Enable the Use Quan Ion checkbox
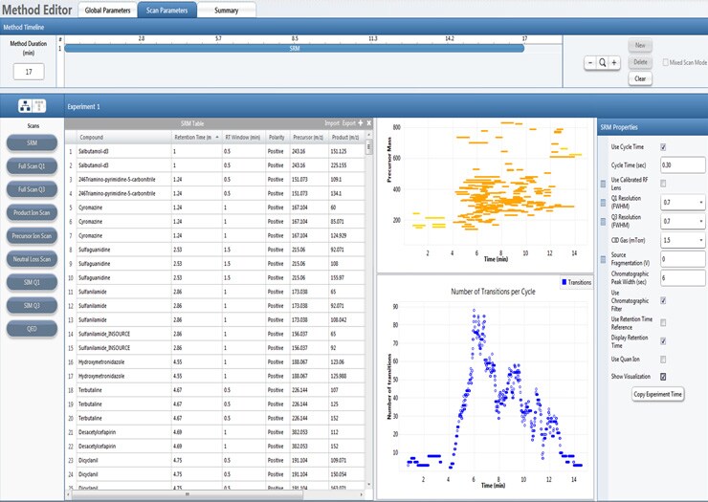Screen dimensions: 708x502 tap(663, 360)
